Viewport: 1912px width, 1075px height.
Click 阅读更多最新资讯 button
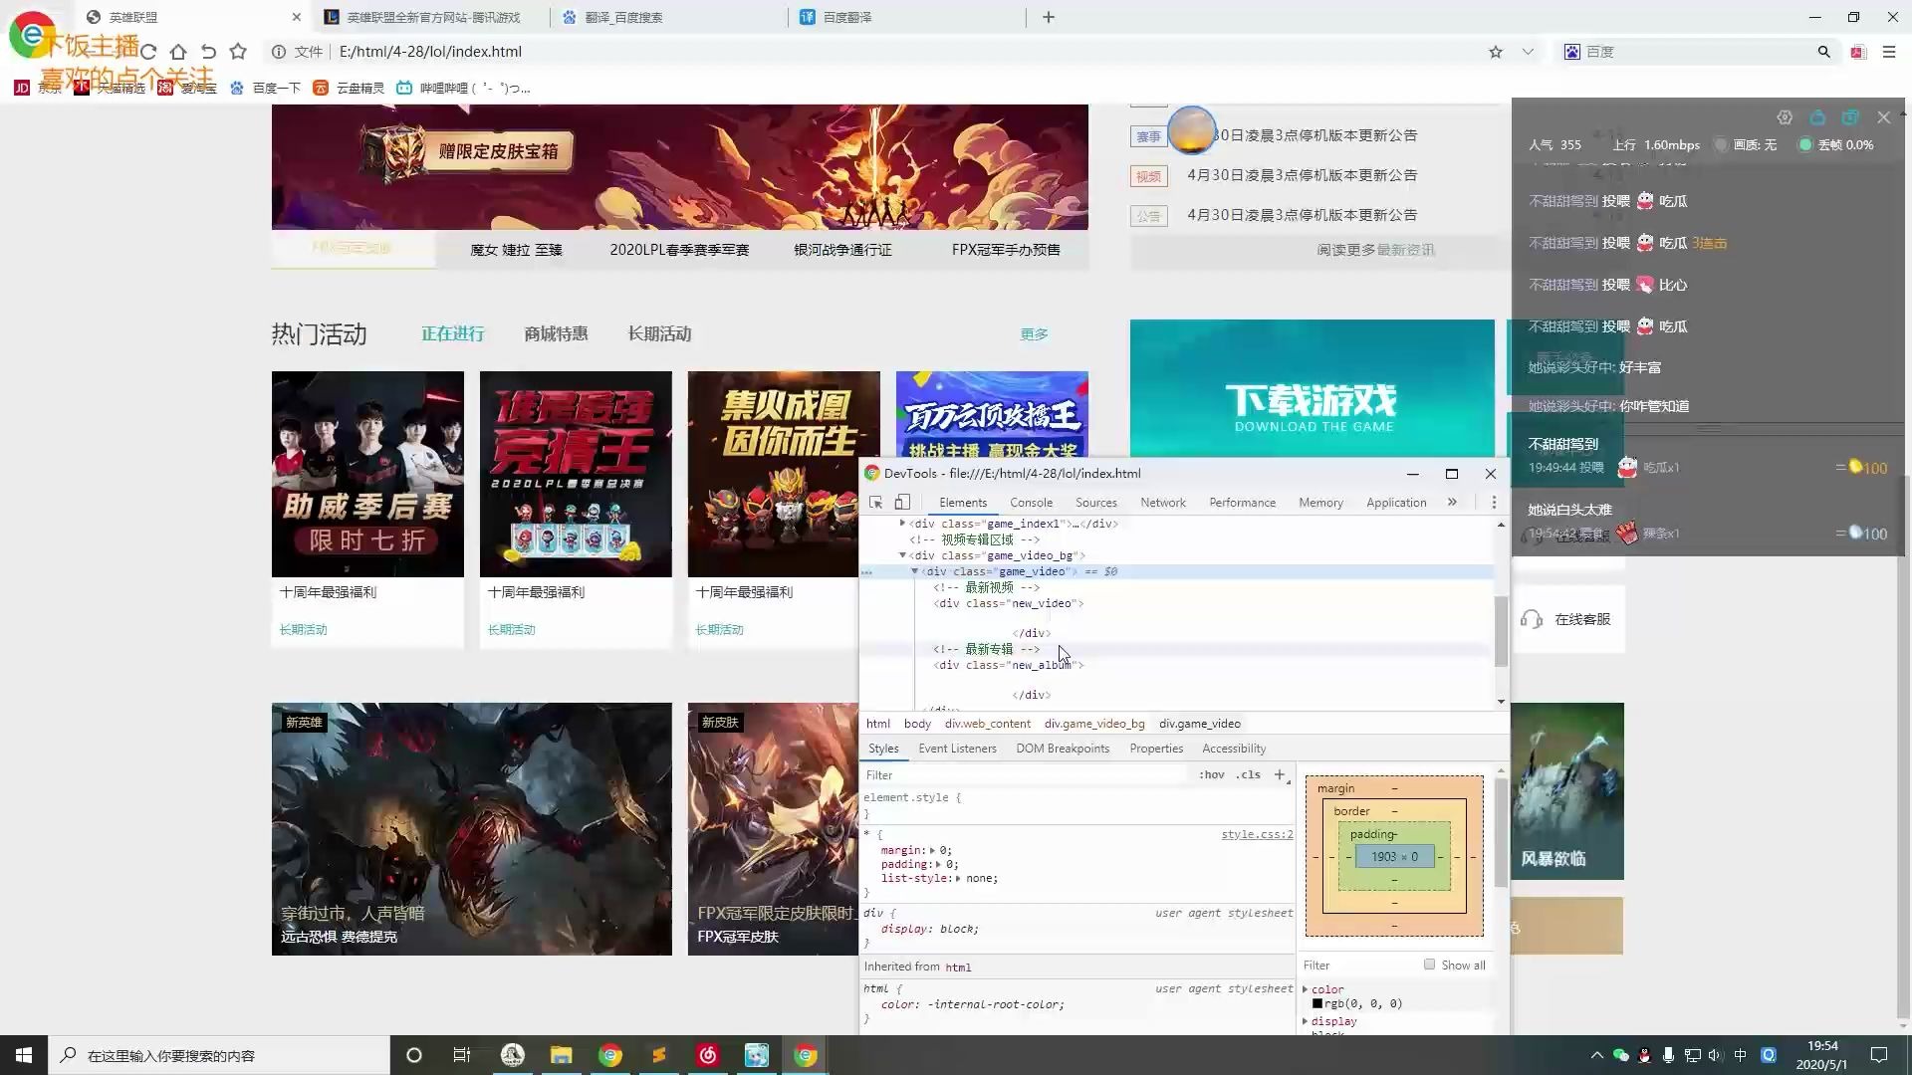point(1375,250)
